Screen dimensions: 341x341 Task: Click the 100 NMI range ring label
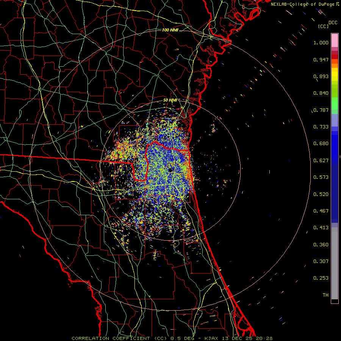(170, 30)
